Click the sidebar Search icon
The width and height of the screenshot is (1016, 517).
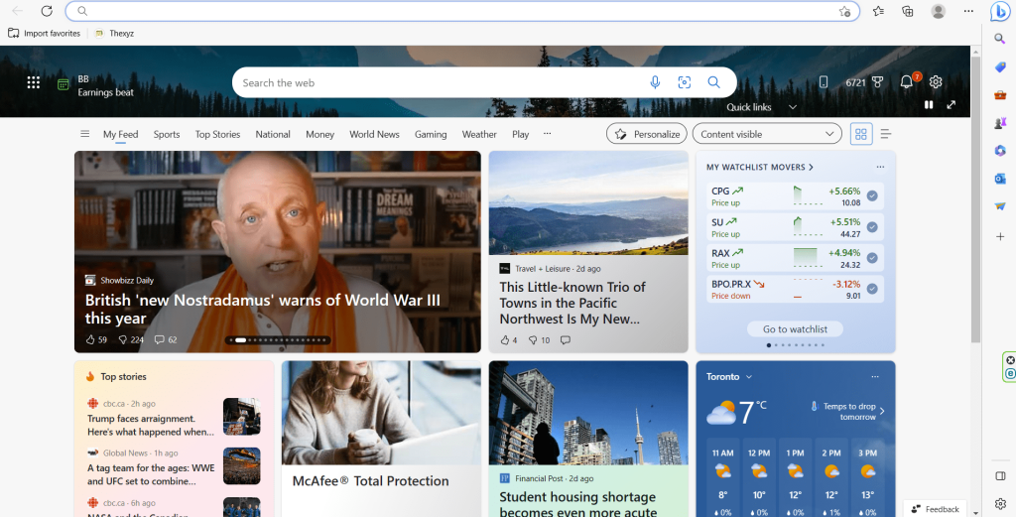[x=1000, y=39]
